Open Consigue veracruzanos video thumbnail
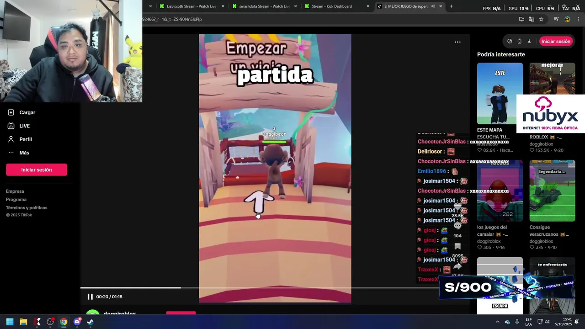This screenshot has height=329, width=585. point(552,191)
